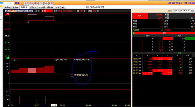Screen dimensions: 195x107
Task: Open the 到價通知 link
Action: click(x=191, y=3)
